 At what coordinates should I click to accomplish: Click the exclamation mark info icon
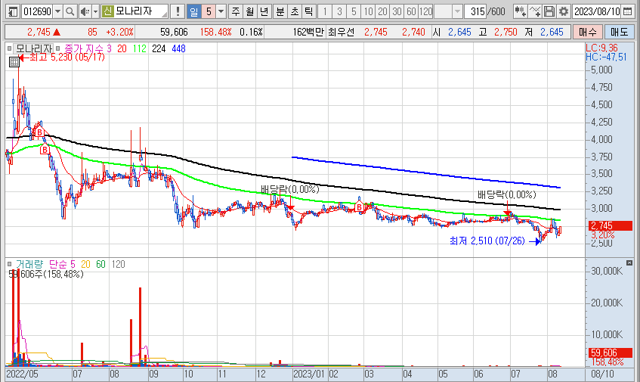coord(178,11)
